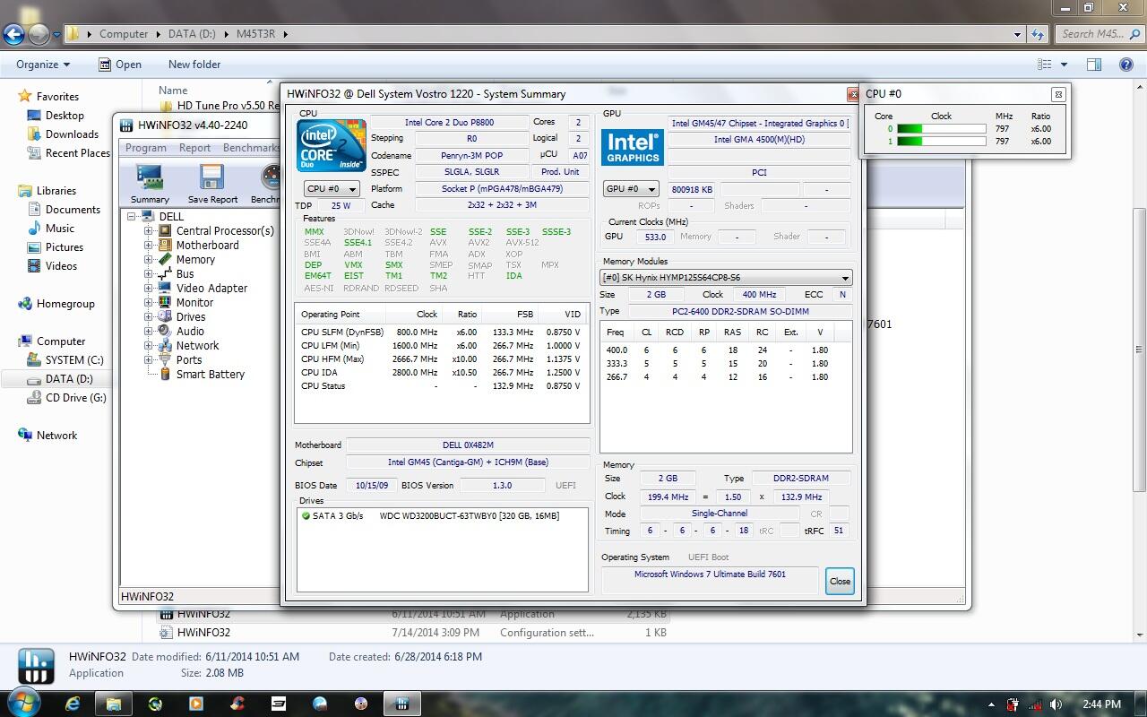The width and height of the screenshot is (1147, 717).
Task: Click the CPU HFM (Max) row
Action: (442, 358)
